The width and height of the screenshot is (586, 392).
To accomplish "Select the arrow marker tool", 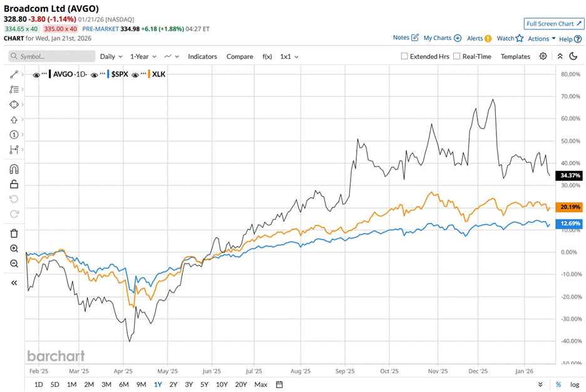I will 14,120.
